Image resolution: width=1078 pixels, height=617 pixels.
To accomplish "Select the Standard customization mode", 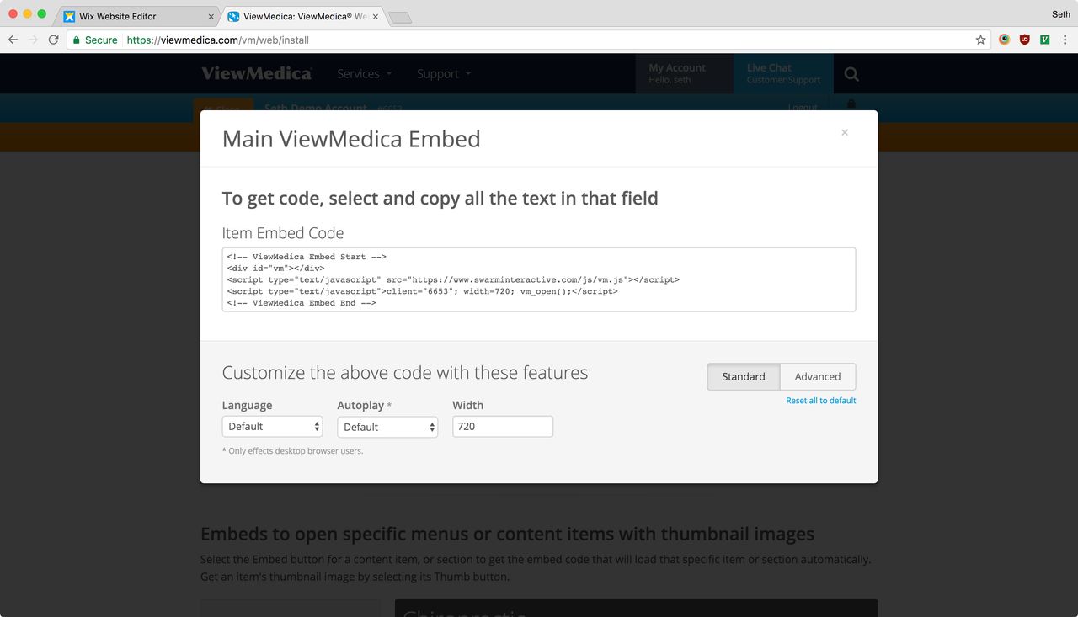I will coord(744,376).
